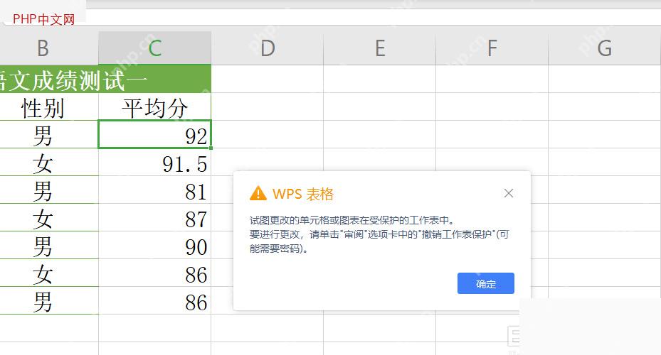Click the orange warning triangle icon

coord(258,194)
